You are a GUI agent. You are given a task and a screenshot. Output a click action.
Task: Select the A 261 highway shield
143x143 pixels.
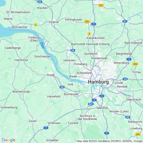(x=91, y=104)
